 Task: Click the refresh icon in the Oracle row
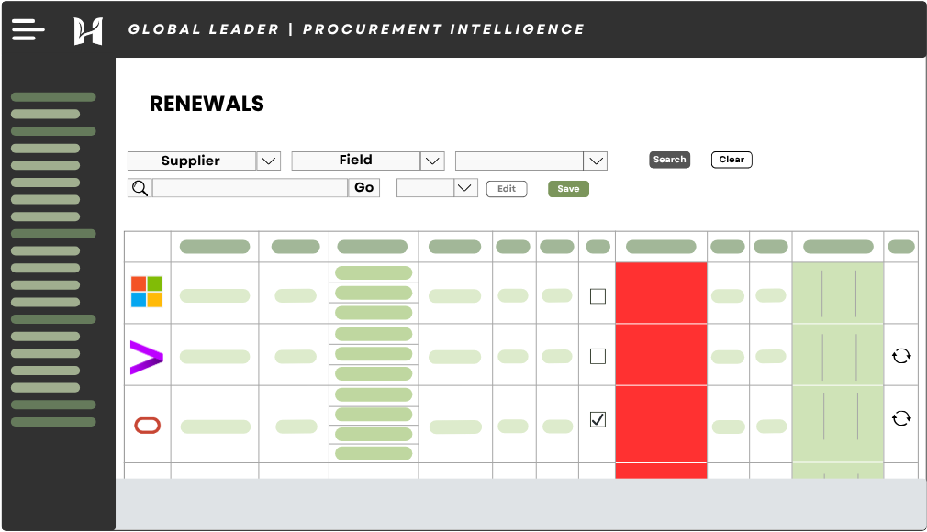pyautogui.click(x=901, y=418)
